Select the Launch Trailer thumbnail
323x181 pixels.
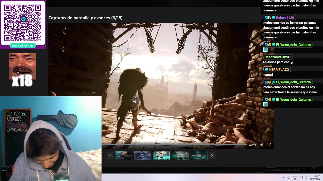click(142, 156)
